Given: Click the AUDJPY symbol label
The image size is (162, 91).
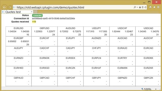Looking at the screenshot, I should pyautogui.click(x=18, y=48).
